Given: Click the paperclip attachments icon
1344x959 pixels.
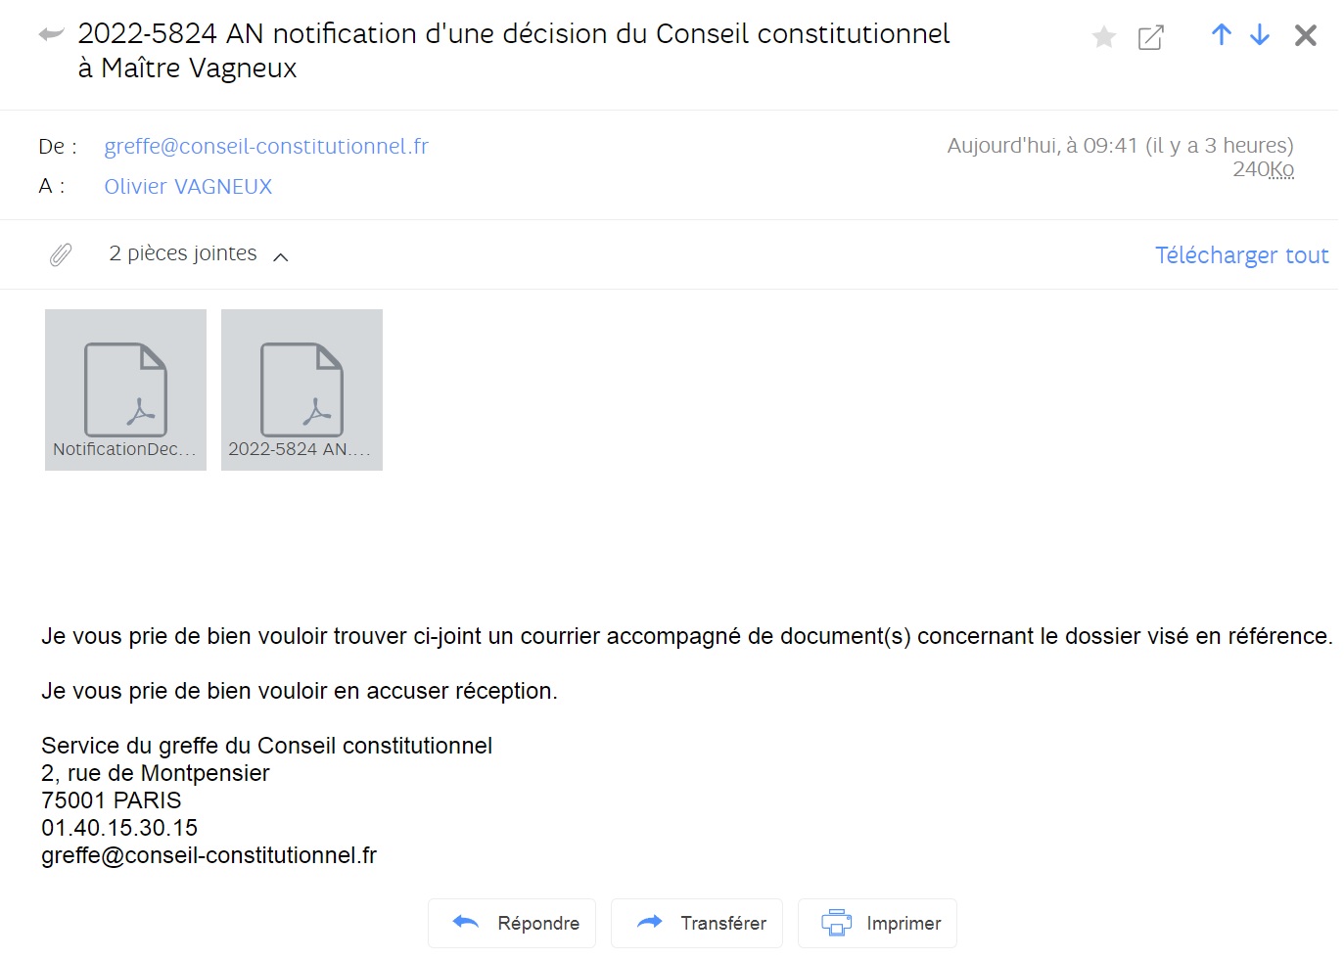Looking at the screenshot, I should [x=61, y=255].
